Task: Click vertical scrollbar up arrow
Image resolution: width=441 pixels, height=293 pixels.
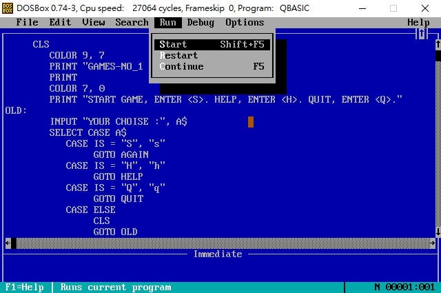Action: [438, 45]
